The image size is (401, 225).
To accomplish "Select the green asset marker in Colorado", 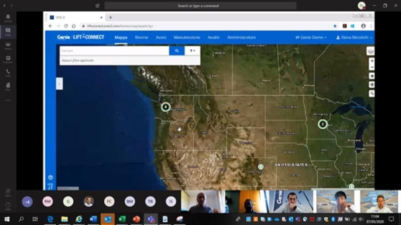I will point(261,167).
